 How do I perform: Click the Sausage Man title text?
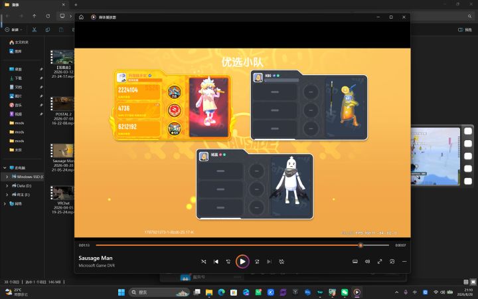96,258
